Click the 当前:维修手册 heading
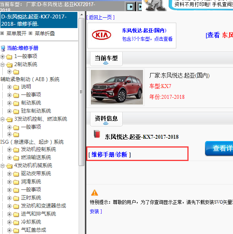 point(23,48)
